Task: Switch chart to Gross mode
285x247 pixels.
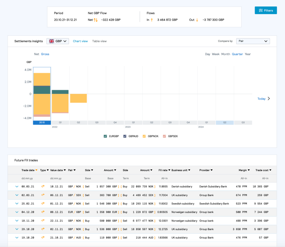Action: [45, 54]
